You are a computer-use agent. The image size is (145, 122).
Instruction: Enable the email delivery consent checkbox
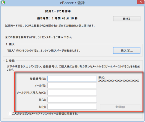pos(10,114)
